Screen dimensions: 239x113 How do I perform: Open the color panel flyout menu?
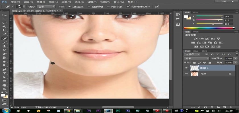236,12
